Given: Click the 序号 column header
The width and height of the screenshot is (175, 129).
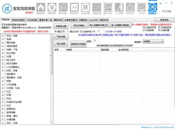Looking at the screenshot, I should 59,50.
